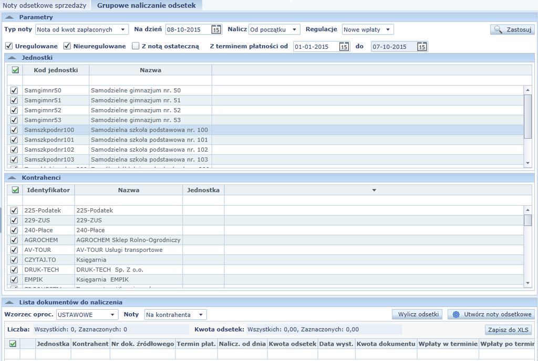Collapse the Parametry section
Image resolution: width=538 pixels, height=361 pixels.
click(9, 17)
